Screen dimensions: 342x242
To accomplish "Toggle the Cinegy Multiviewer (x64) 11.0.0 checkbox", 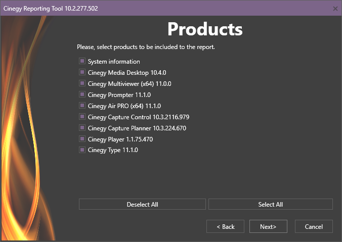I will pos(82,83).
